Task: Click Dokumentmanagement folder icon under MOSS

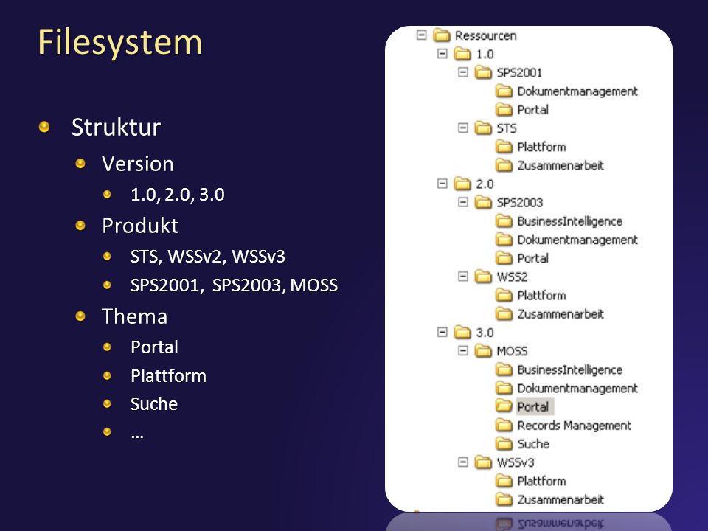Action: click(504, 388)
